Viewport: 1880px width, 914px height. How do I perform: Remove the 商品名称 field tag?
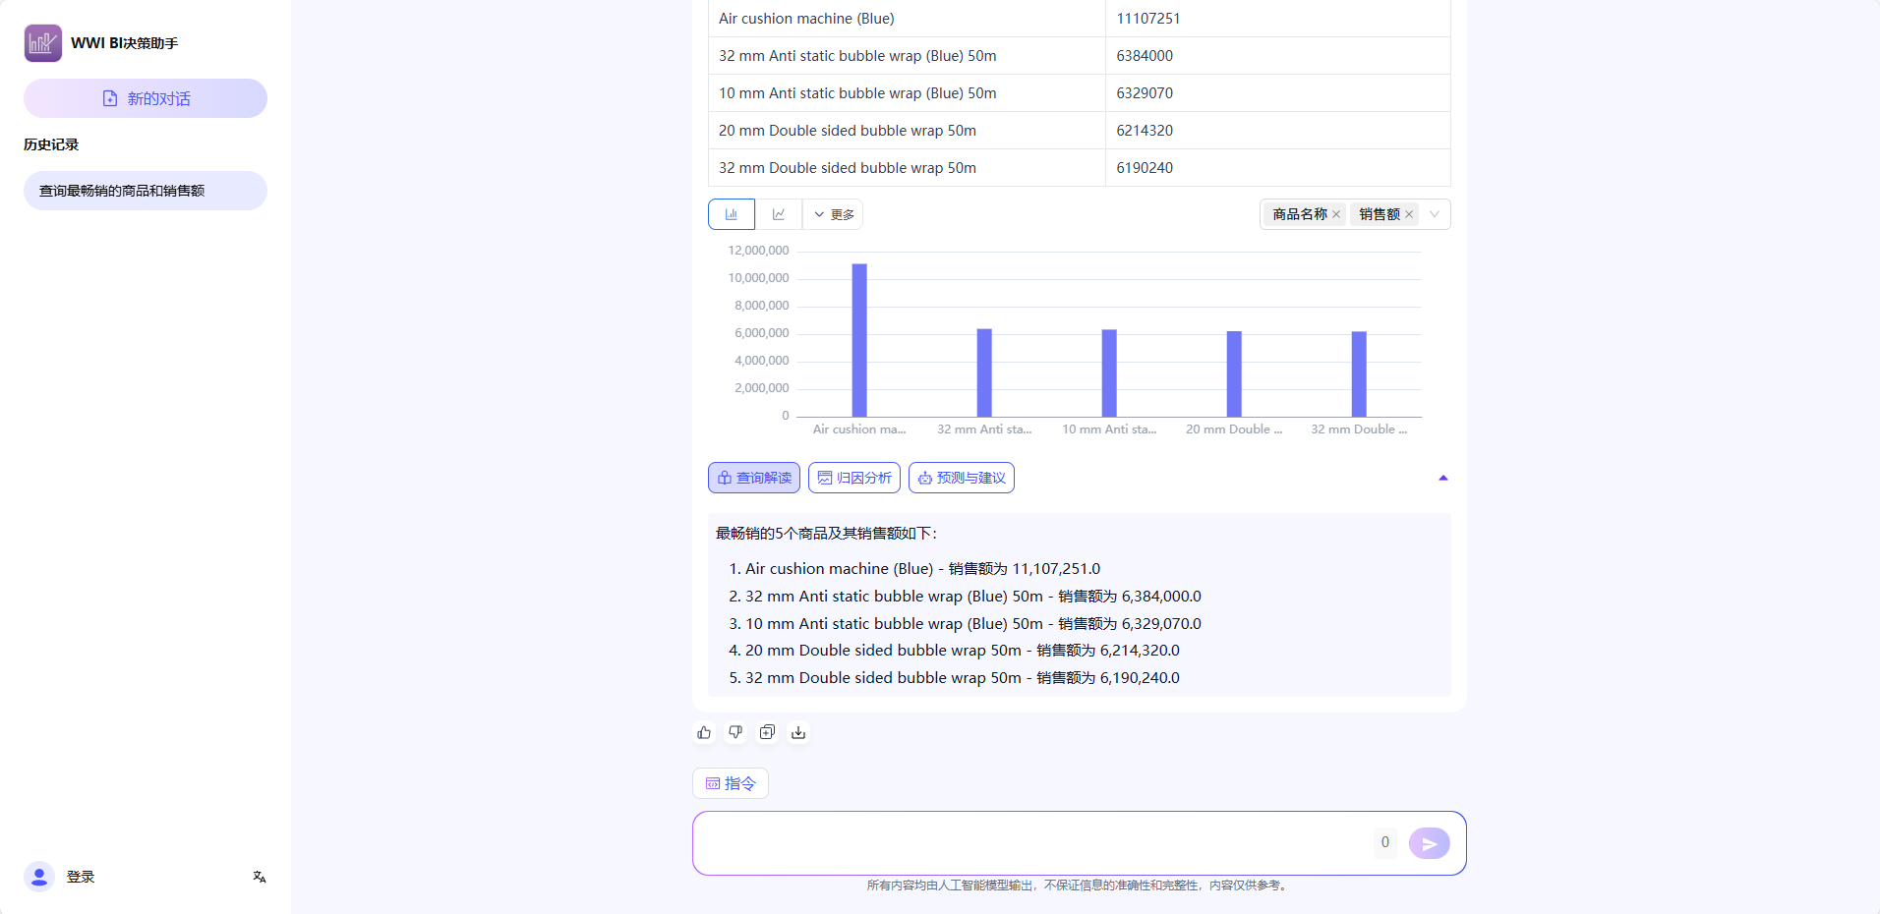tap(1336, 214)
